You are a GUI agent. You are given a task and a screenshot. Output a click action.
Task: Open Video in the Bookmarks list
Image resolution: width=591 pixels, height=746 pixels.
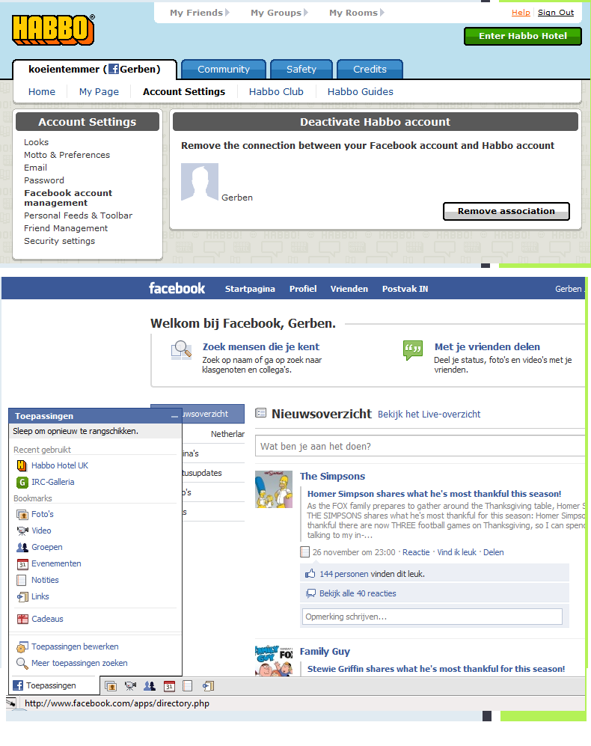tap(41, 531)
